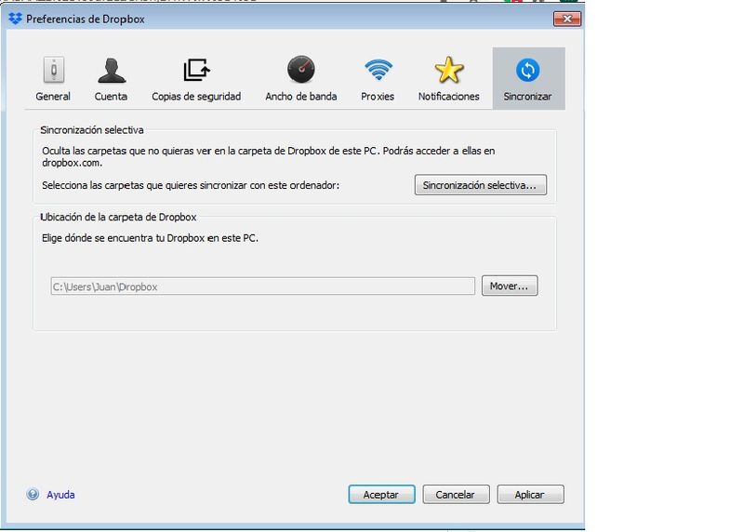Select the Sincronizar tab

528,79
